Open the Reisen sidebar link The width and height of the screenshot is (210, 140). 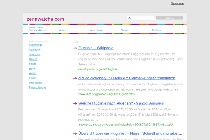tap(33, 59)
